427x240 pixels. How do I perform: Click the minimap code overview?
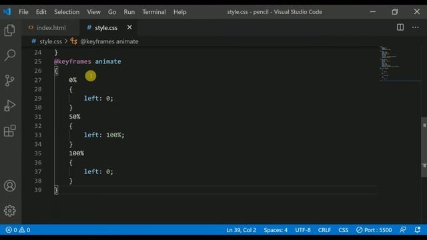pos(400,64)
